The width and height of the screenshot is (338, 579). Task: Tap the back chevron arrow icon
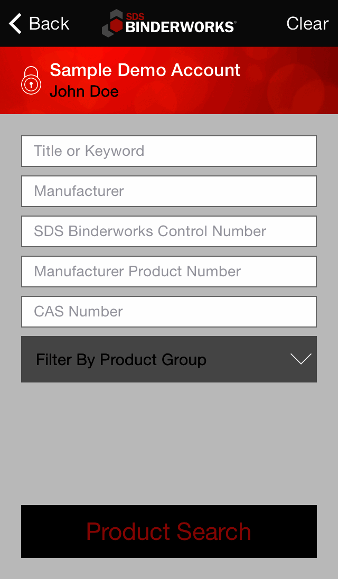[x=15, y=24]
